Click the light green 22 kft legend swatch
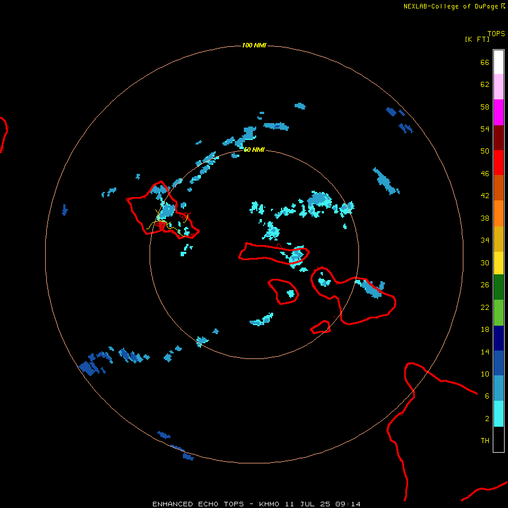 click(x=498, y=313)
